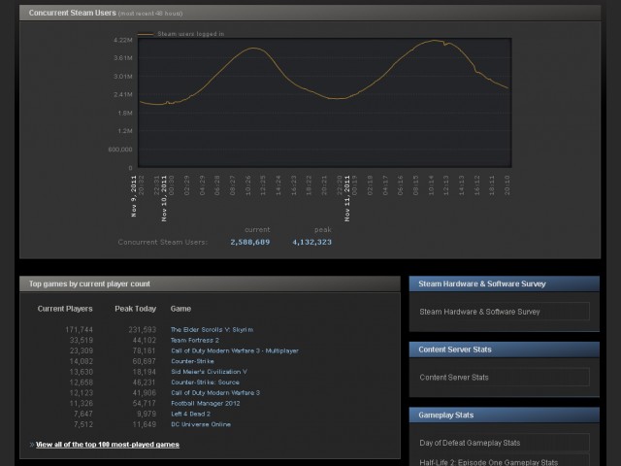Open DC Universe Online link
This screenshot has width=621, height=466.
pos(201,424)
